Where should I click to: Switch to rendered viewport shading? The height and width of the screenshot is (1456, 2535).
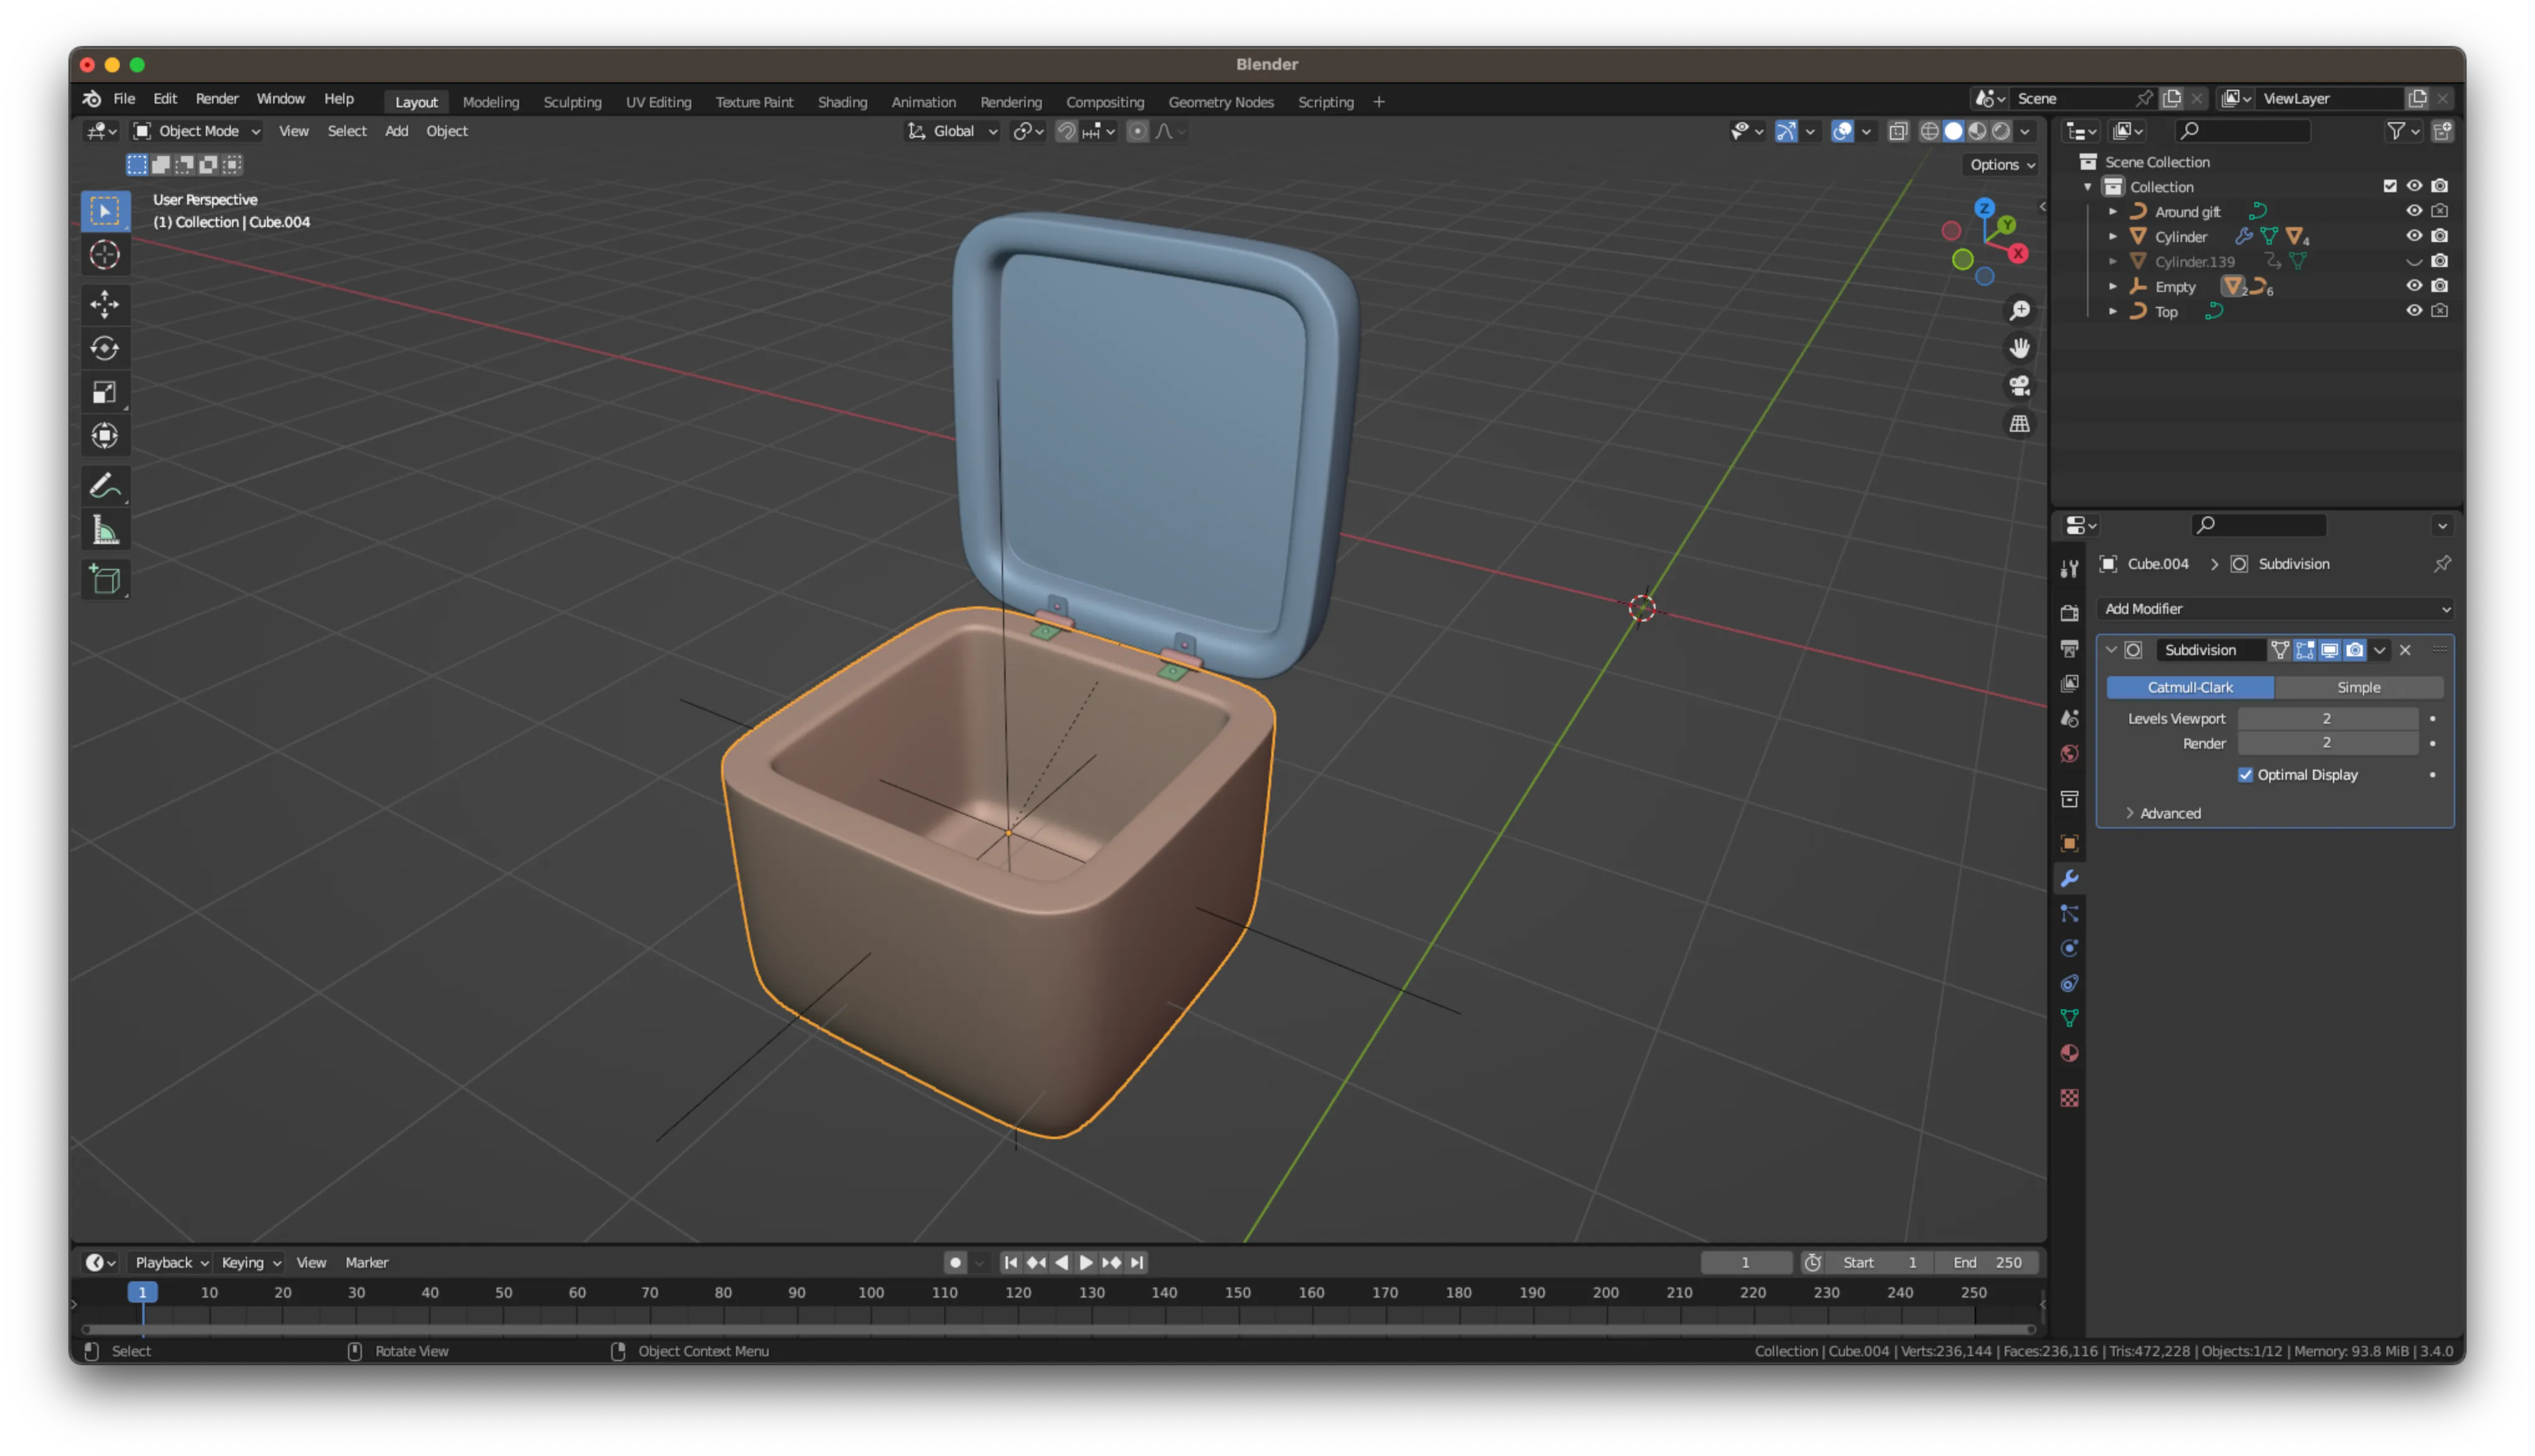click(2001, 131)
